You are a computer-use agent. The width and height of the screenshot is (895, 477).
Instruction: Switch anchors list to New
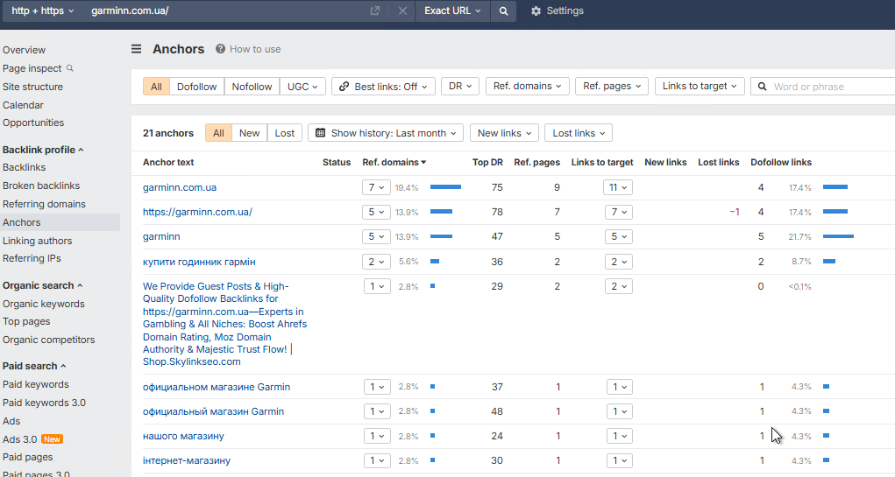(250, 133)
